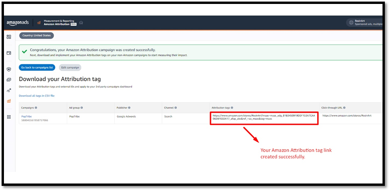The height and width of the screenshot is (191, 390).
Task: Open the home icon in header
Action: pos(81,22)
